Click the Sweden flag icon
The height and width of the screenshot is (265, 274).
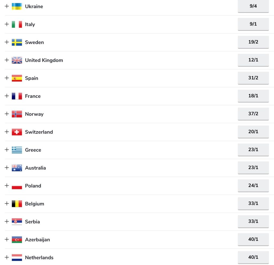[17, 42]
